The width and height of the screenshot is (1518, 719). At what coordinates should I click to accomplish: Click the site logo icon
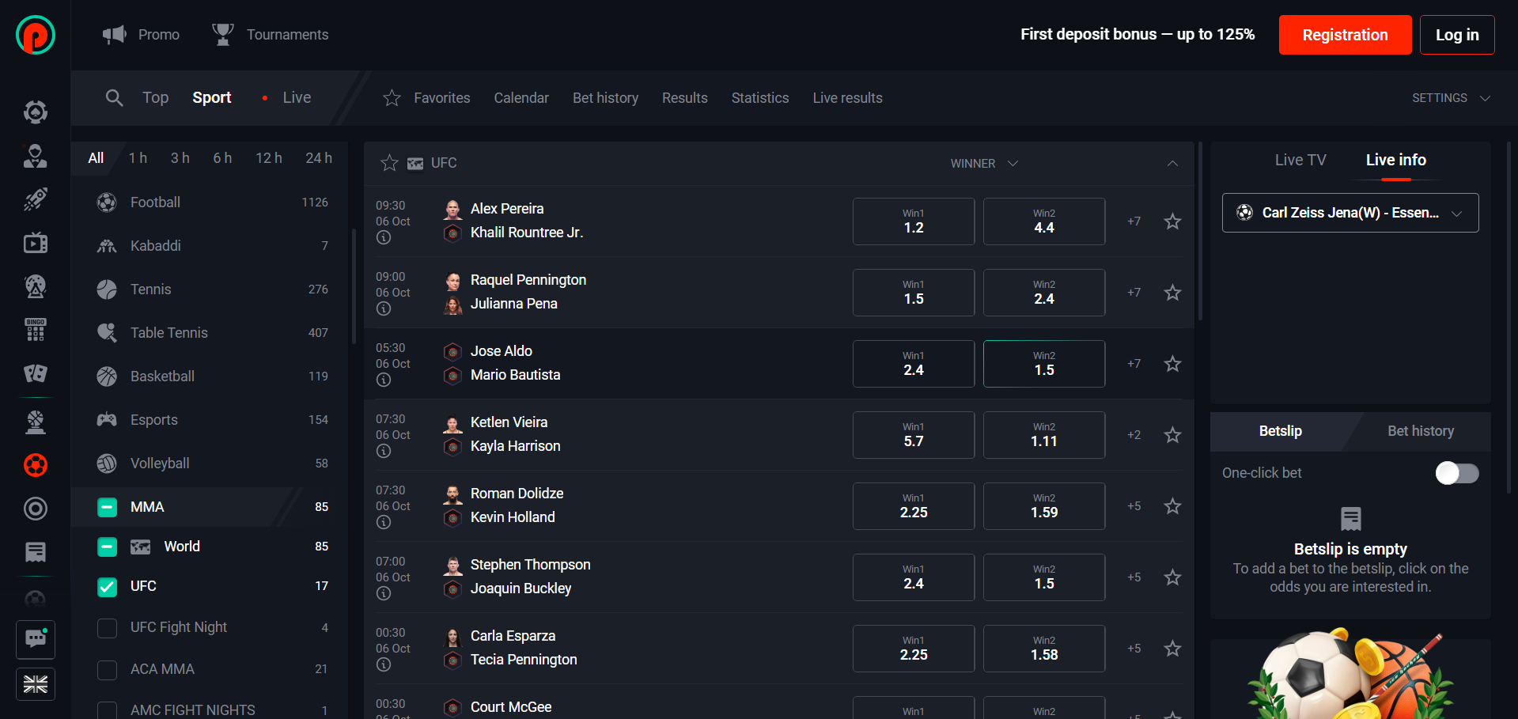pyautogui.click(x=36, y=35)
